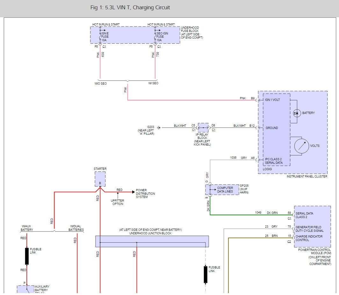339x295 pixels.
Task: Select the G203 ground symbol
Action: coord(159,128)
